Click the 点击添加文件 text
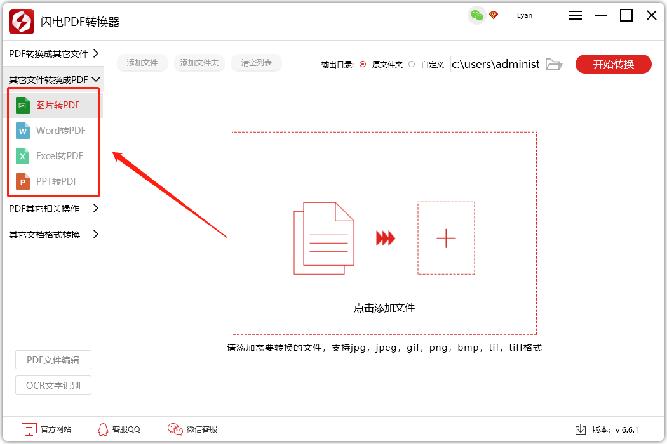The width and height of the screenshot is (667, 444). pos(384,308)
